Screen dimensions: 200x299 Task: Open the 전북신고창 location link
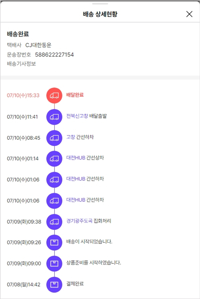point(77,116)
